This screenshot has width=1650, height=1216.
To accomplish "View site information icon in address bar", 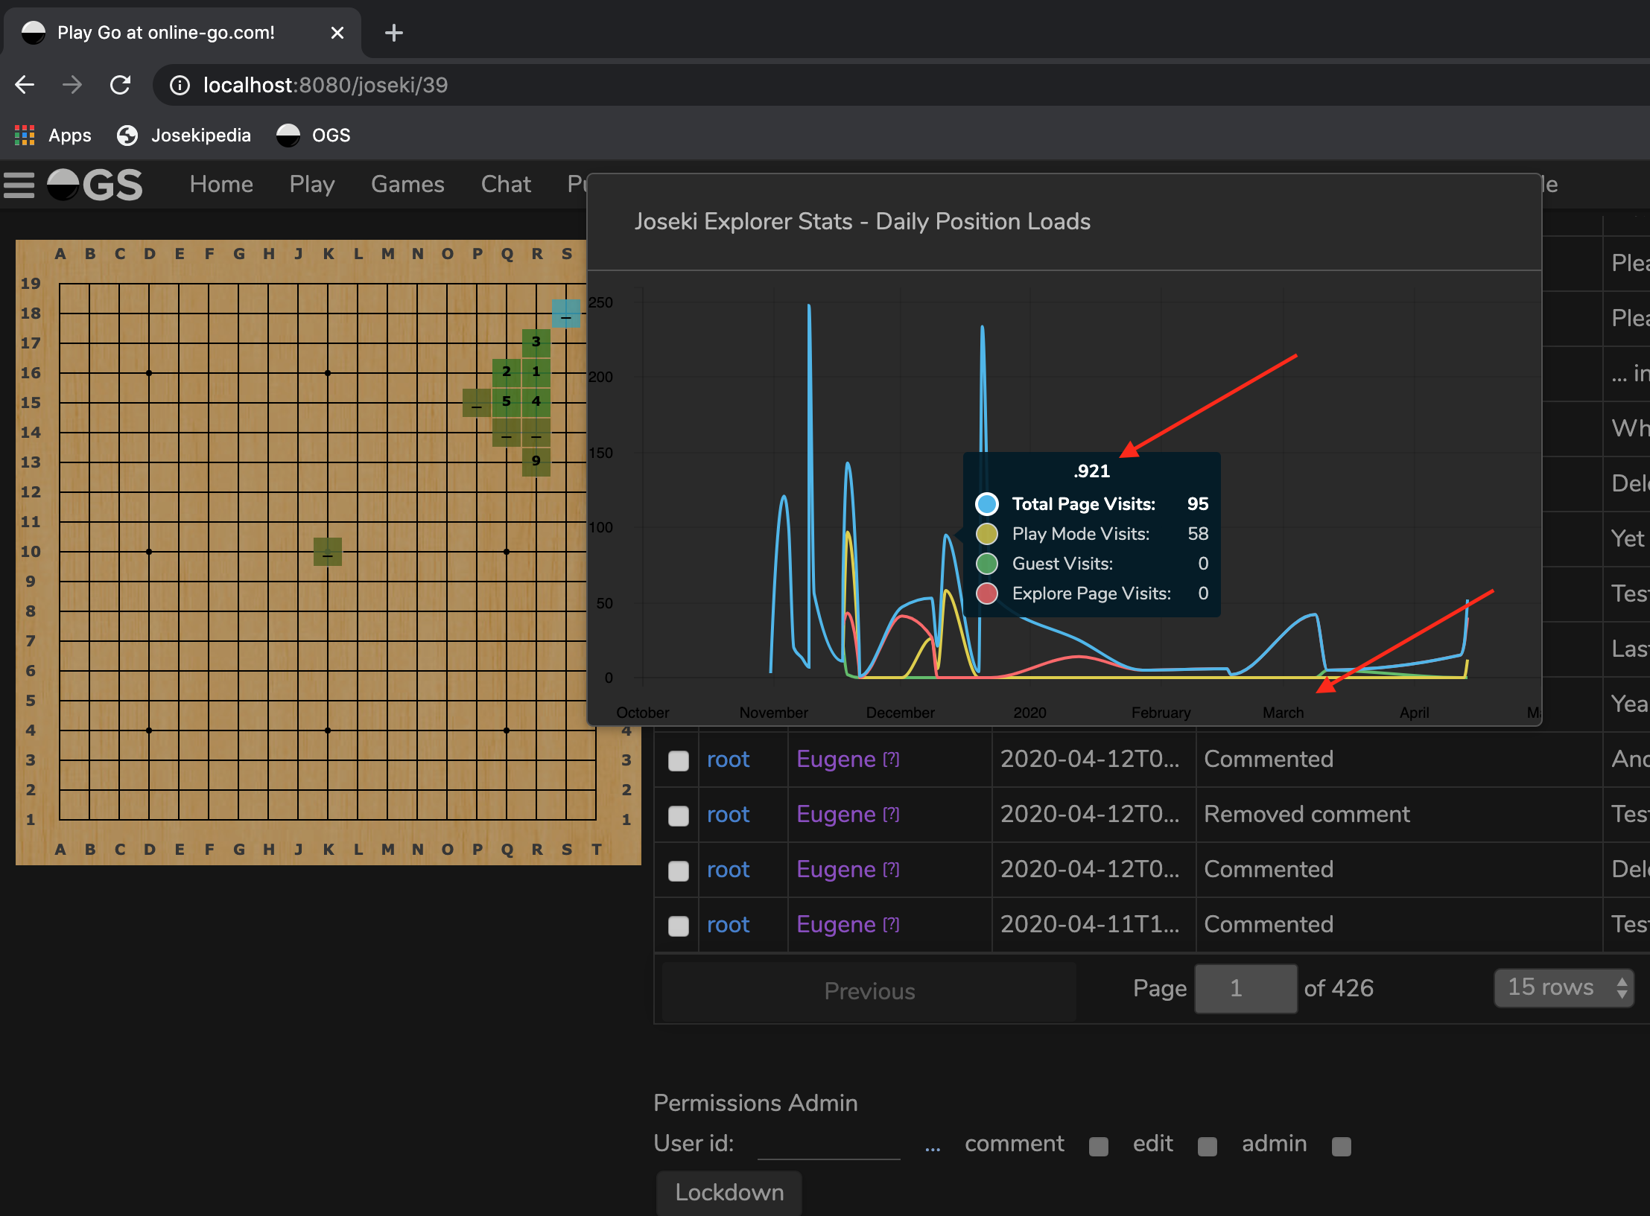I will [x=180, y=86].
